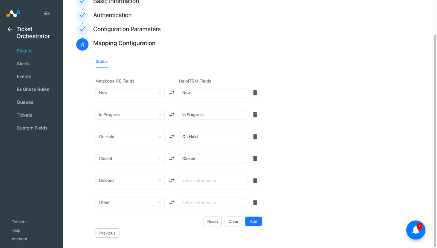Image resolution: width=437 pixels, height=248 pixels.
Task: Collapse the sidebar menu icon
Action: click(47, 13)
